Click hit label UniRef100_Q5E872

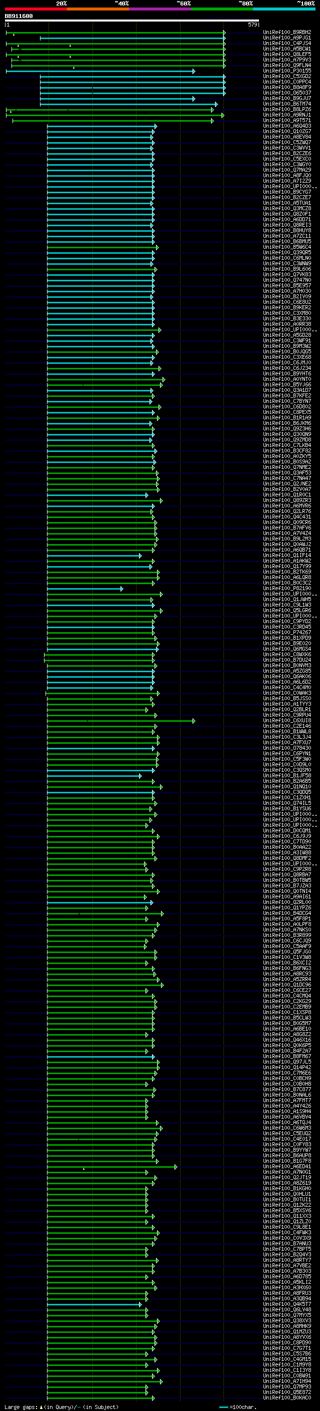click(x=287, y=1392)
